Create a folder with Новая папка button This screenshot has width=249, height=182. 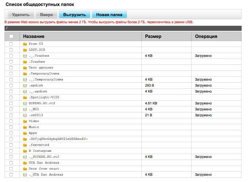click(109, 14)
